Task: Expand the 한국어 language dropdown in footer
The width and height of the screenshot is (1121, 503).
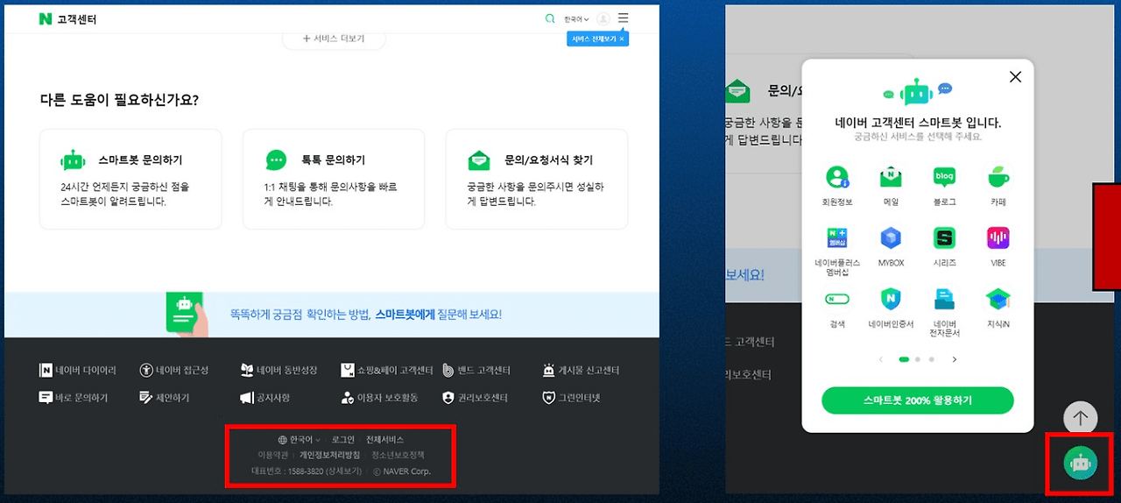Action: [x=300, y=440]
